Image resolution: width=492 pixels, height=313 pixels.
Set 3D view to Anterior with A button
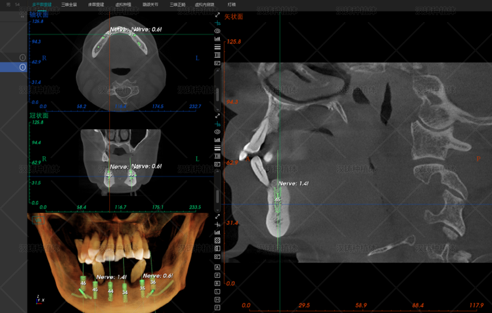click(x=217, y=267)
